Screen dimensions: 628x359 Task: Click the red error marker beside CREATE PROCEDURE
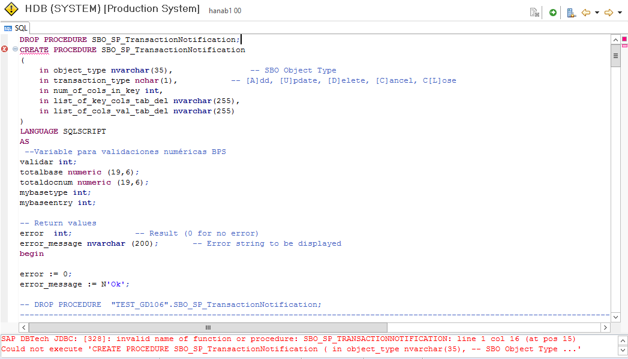[x=4, y=49]
